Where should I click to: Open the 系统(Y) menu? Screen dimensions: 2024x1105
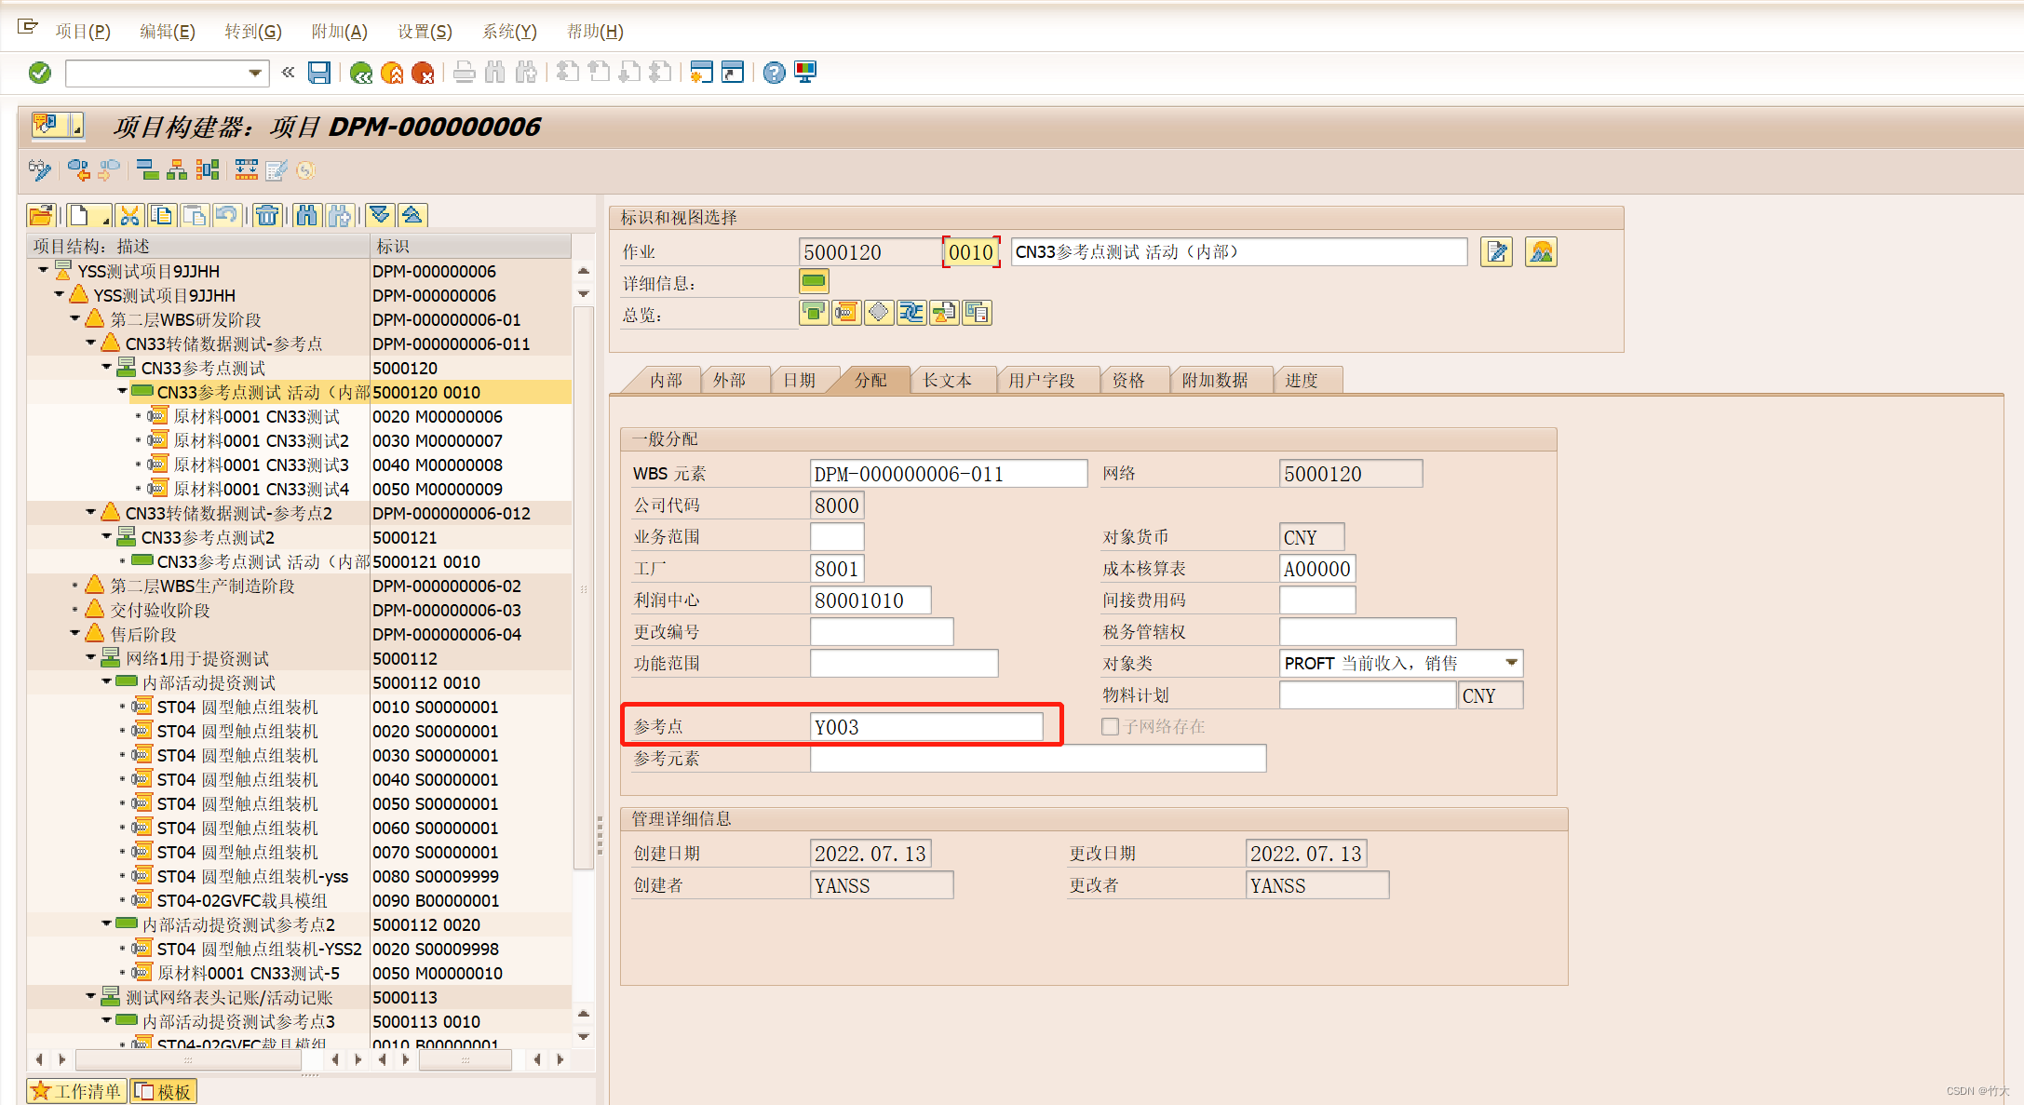pos(508,31)
